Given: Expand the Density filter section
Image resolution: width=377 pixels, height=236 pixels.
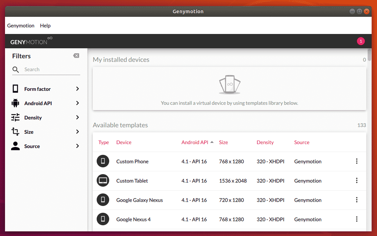Looking at the screenshot, I should point(45,118).
